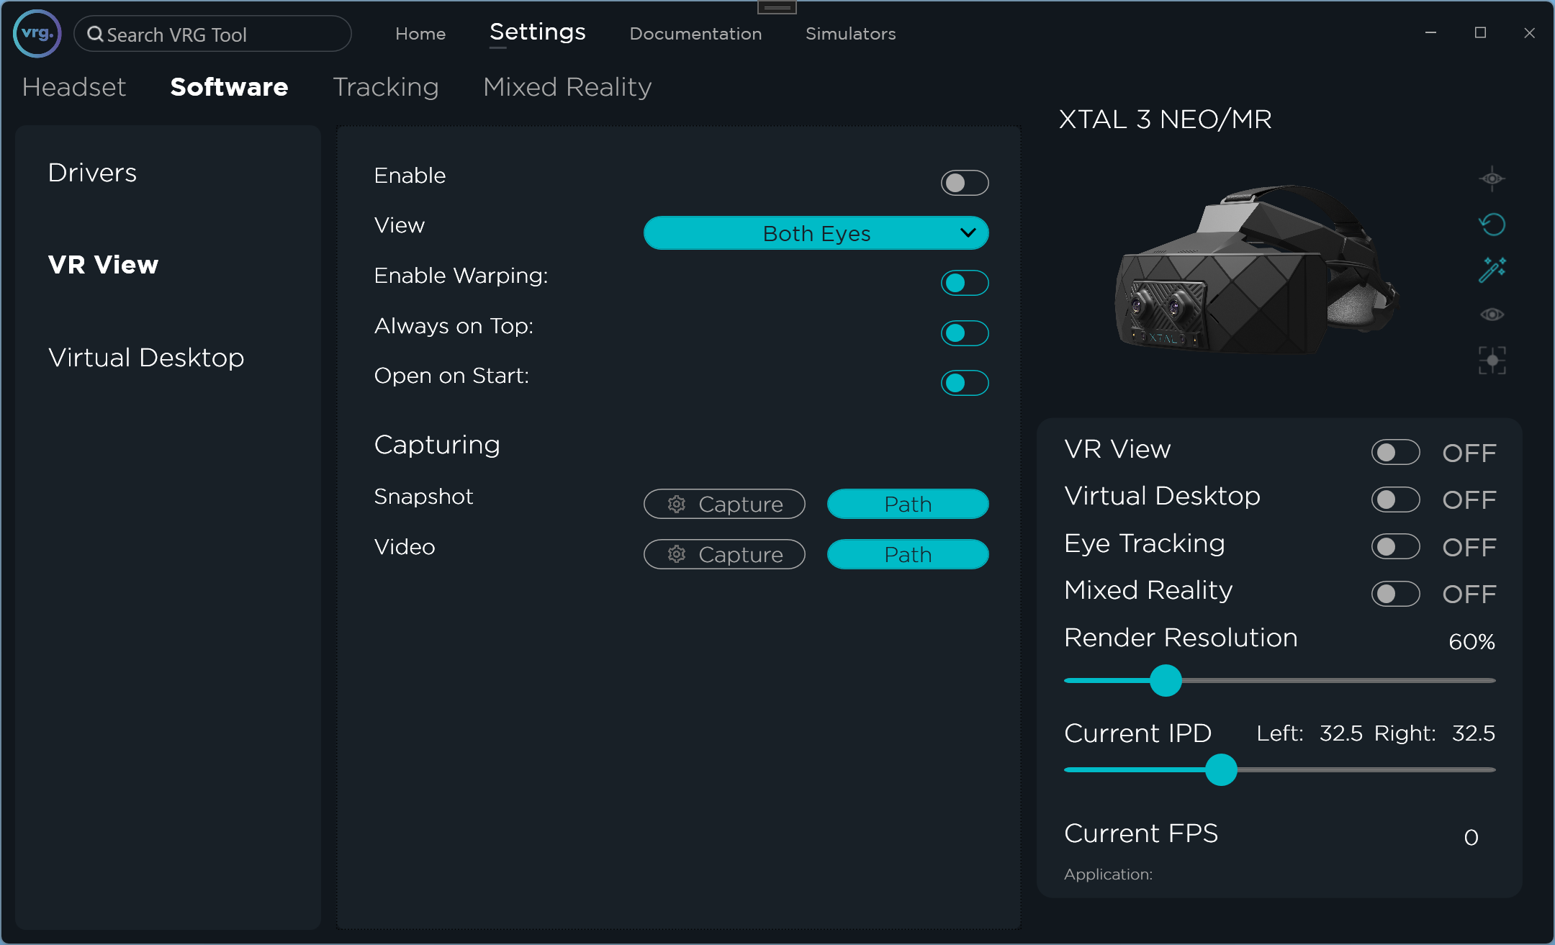Click the target frame focus icon
This screenshot has width=1555, height=945.
pyautogui.click(x=1492, y=360)
